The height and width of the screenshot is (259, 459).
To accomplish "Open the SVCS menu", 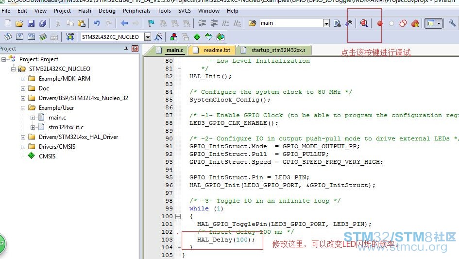I will (185, 11).
